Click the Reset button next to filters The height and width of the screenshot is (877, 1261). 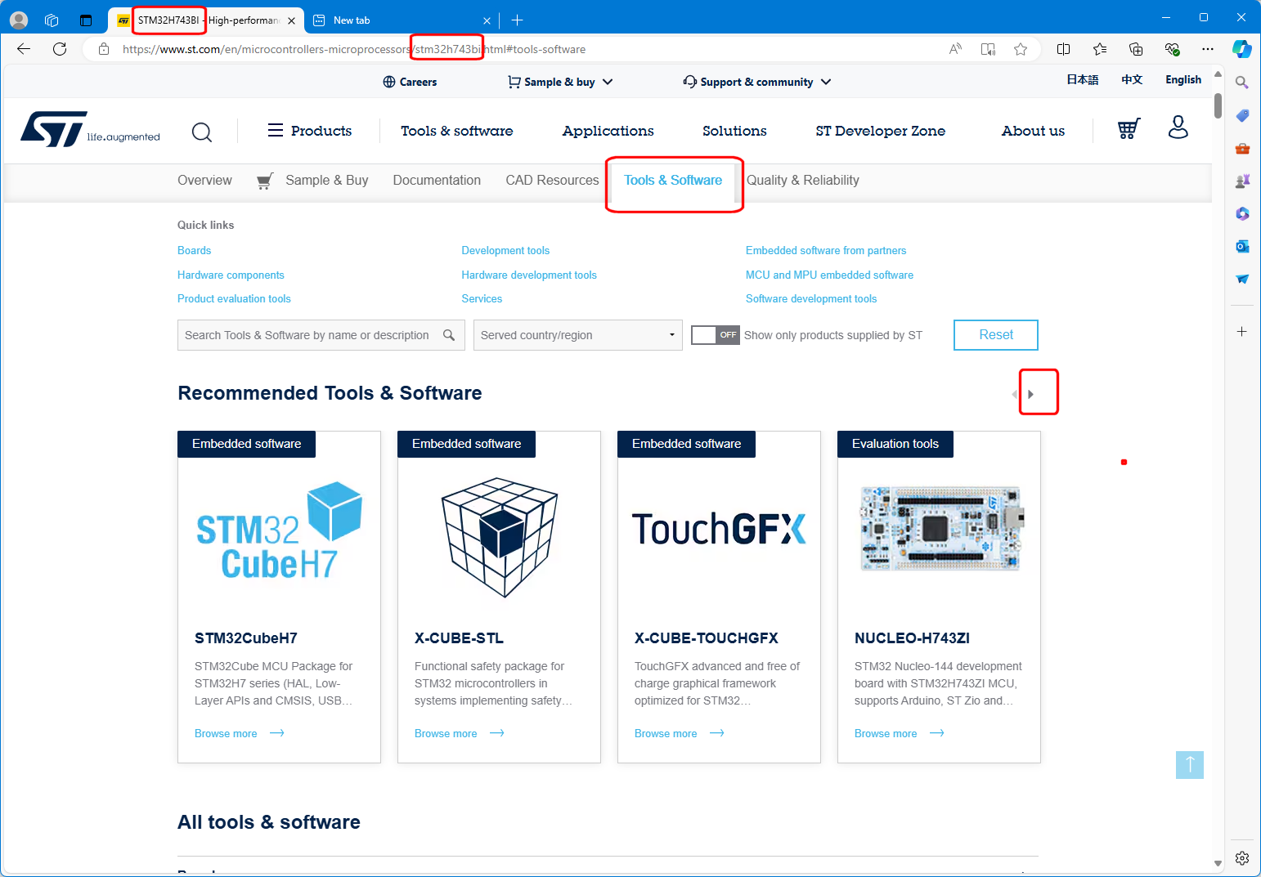coord(995,335)
